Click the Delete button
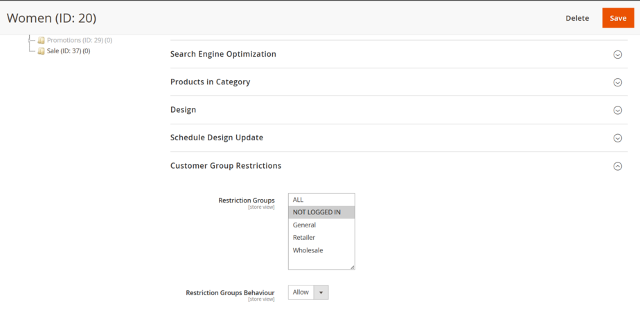Screen dimensions: 640x309 [577, 18]
